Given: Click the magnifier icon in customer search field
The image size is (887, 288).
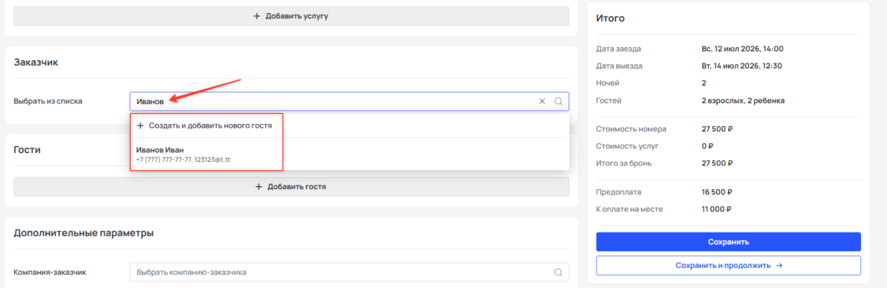Looking at the screenshot, I should coord(559,101).
